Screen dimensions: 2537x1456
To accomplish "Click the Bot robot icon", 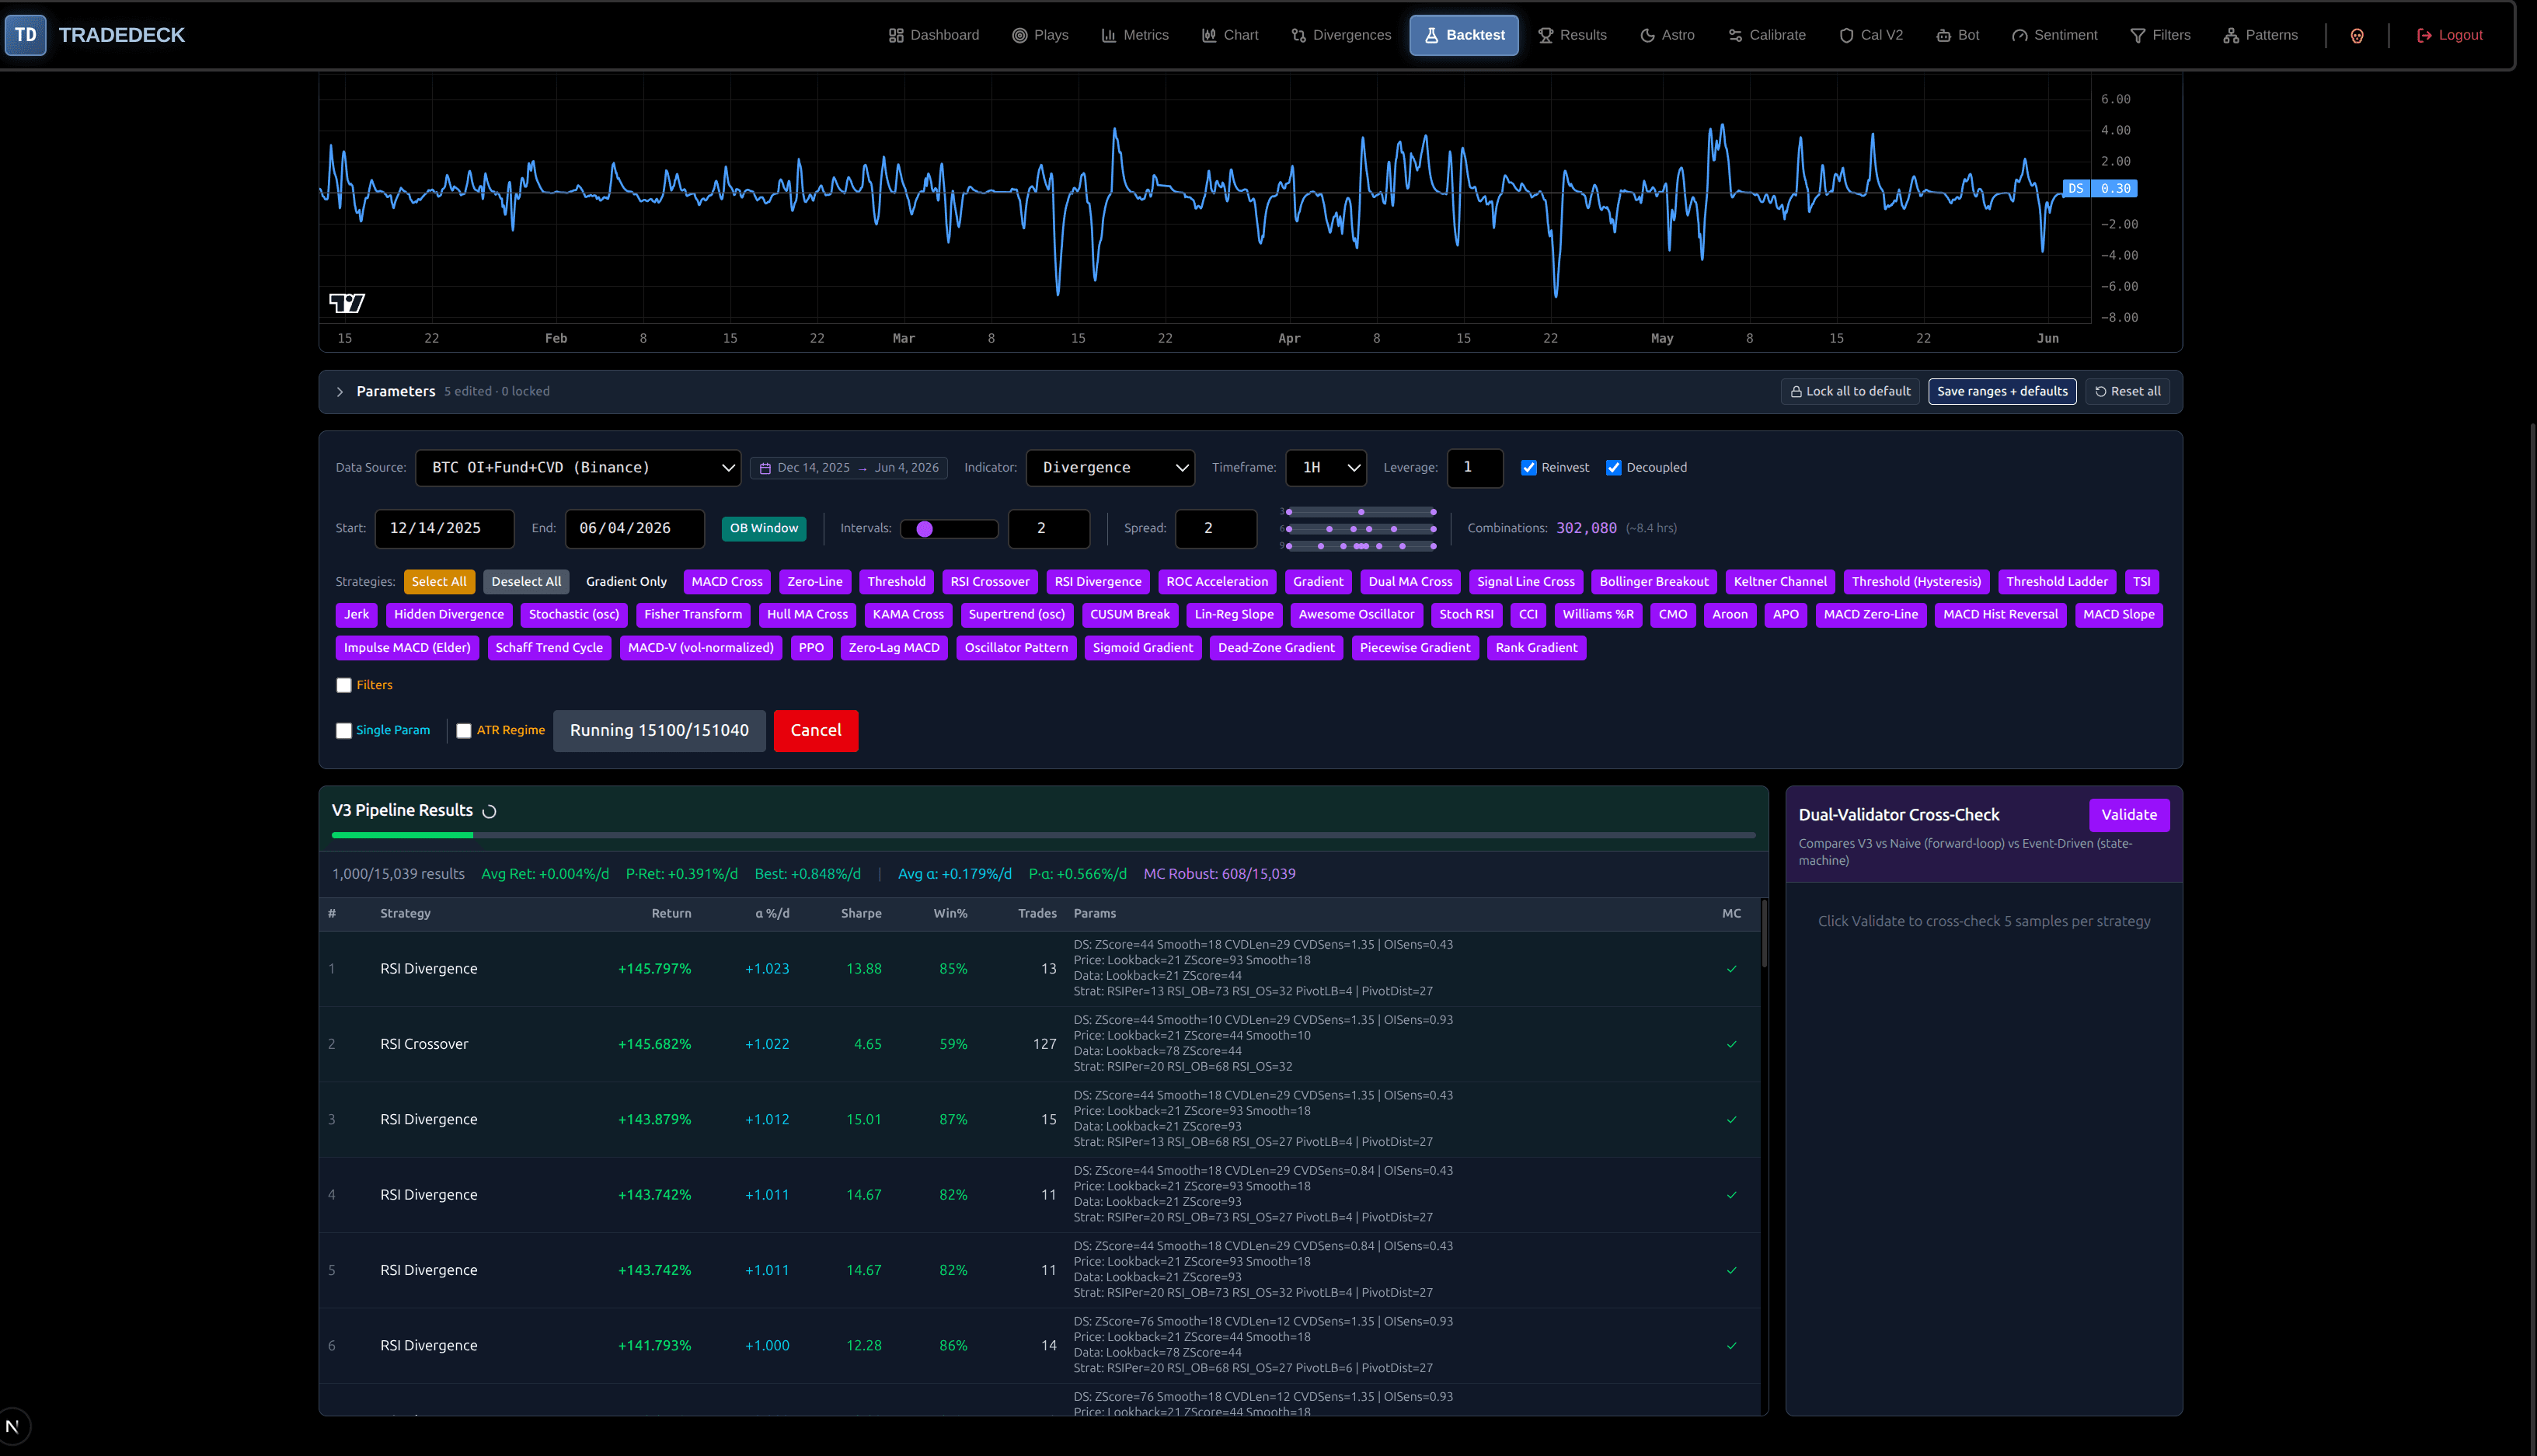I will click(1943, 35).
